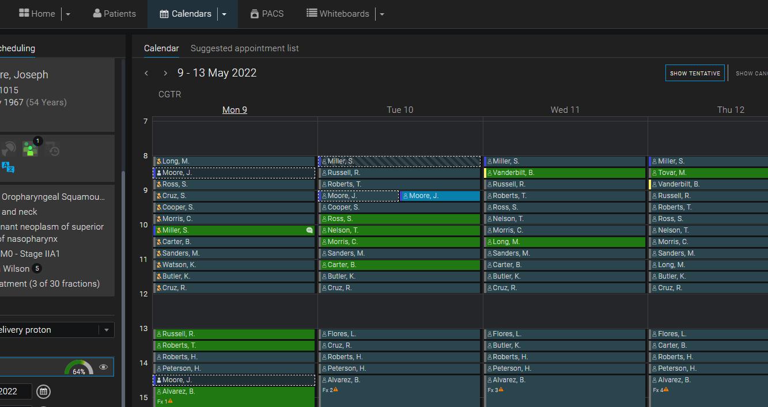Go to the previous week arrow
Image resolution: width=768 pixels, height=407 pixels.
point(146,73)
